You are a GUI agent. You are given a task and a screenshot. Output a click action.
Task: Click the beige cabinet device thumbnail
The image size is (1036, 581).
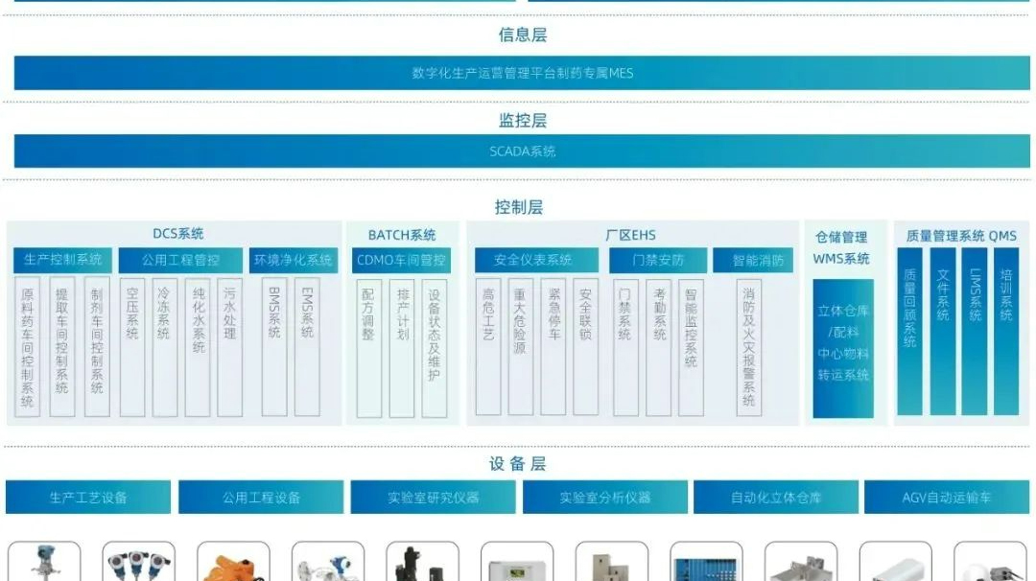click(x=611, y=563)
